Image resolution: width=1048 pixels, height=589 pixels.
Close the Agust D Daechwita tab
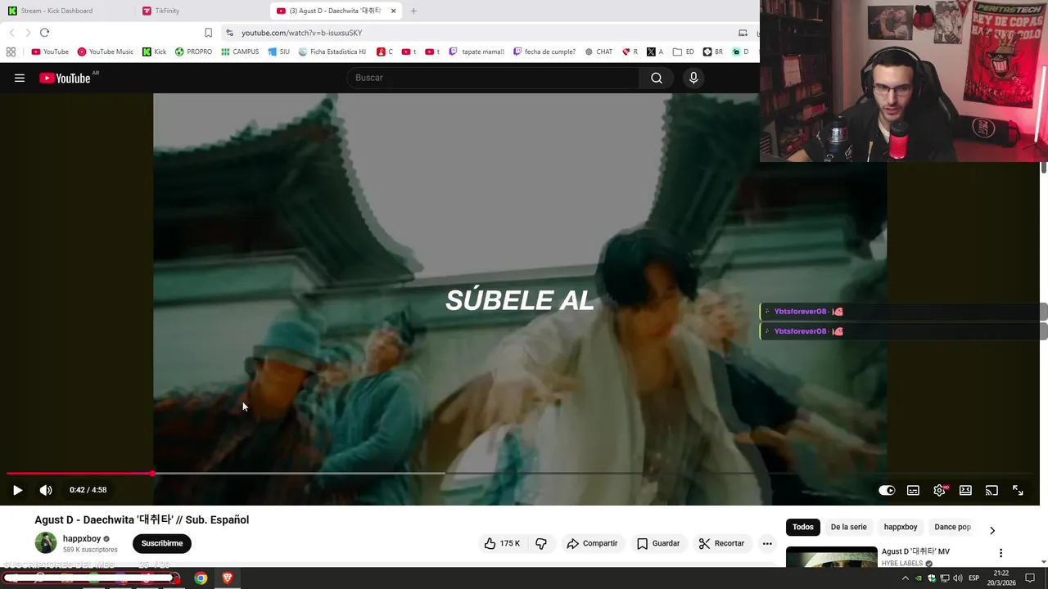(394, 11)
